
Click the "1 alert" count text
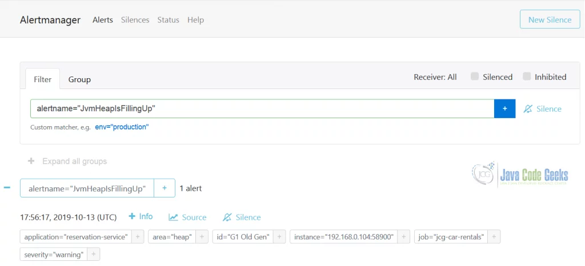coord(191,188)
